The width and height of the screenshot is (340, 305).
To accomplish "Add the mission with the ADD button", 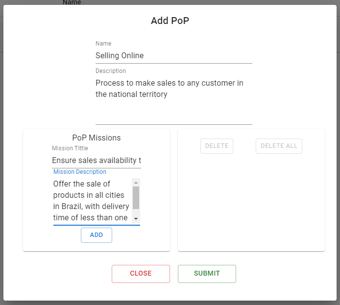I will (x=97, y=235).
